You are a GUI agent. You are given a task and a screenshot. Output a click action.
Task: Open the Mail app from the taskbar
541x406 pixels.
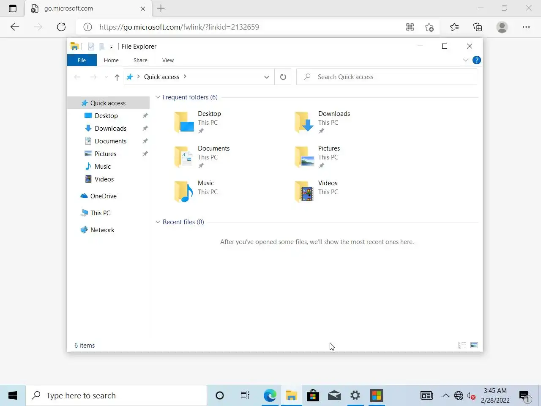(x=334, y=395)
